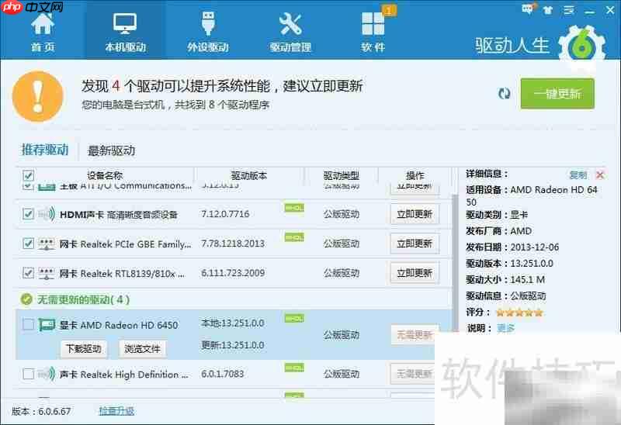Image resolution: width=621 pixels, height=425 pixels.
Task: Click the 驱动类型 column header
Action: click(341, 176)
